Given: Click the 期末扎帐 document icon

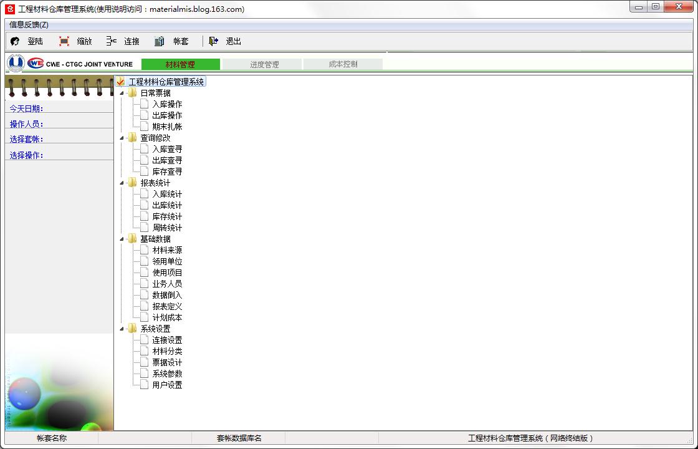Looking at the screenshot, I should click(144, 126).
